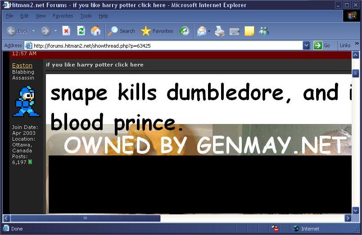This screenshot has width=362, height=235.
Task: Print the page with printer icon
Action: click(220, 31)
